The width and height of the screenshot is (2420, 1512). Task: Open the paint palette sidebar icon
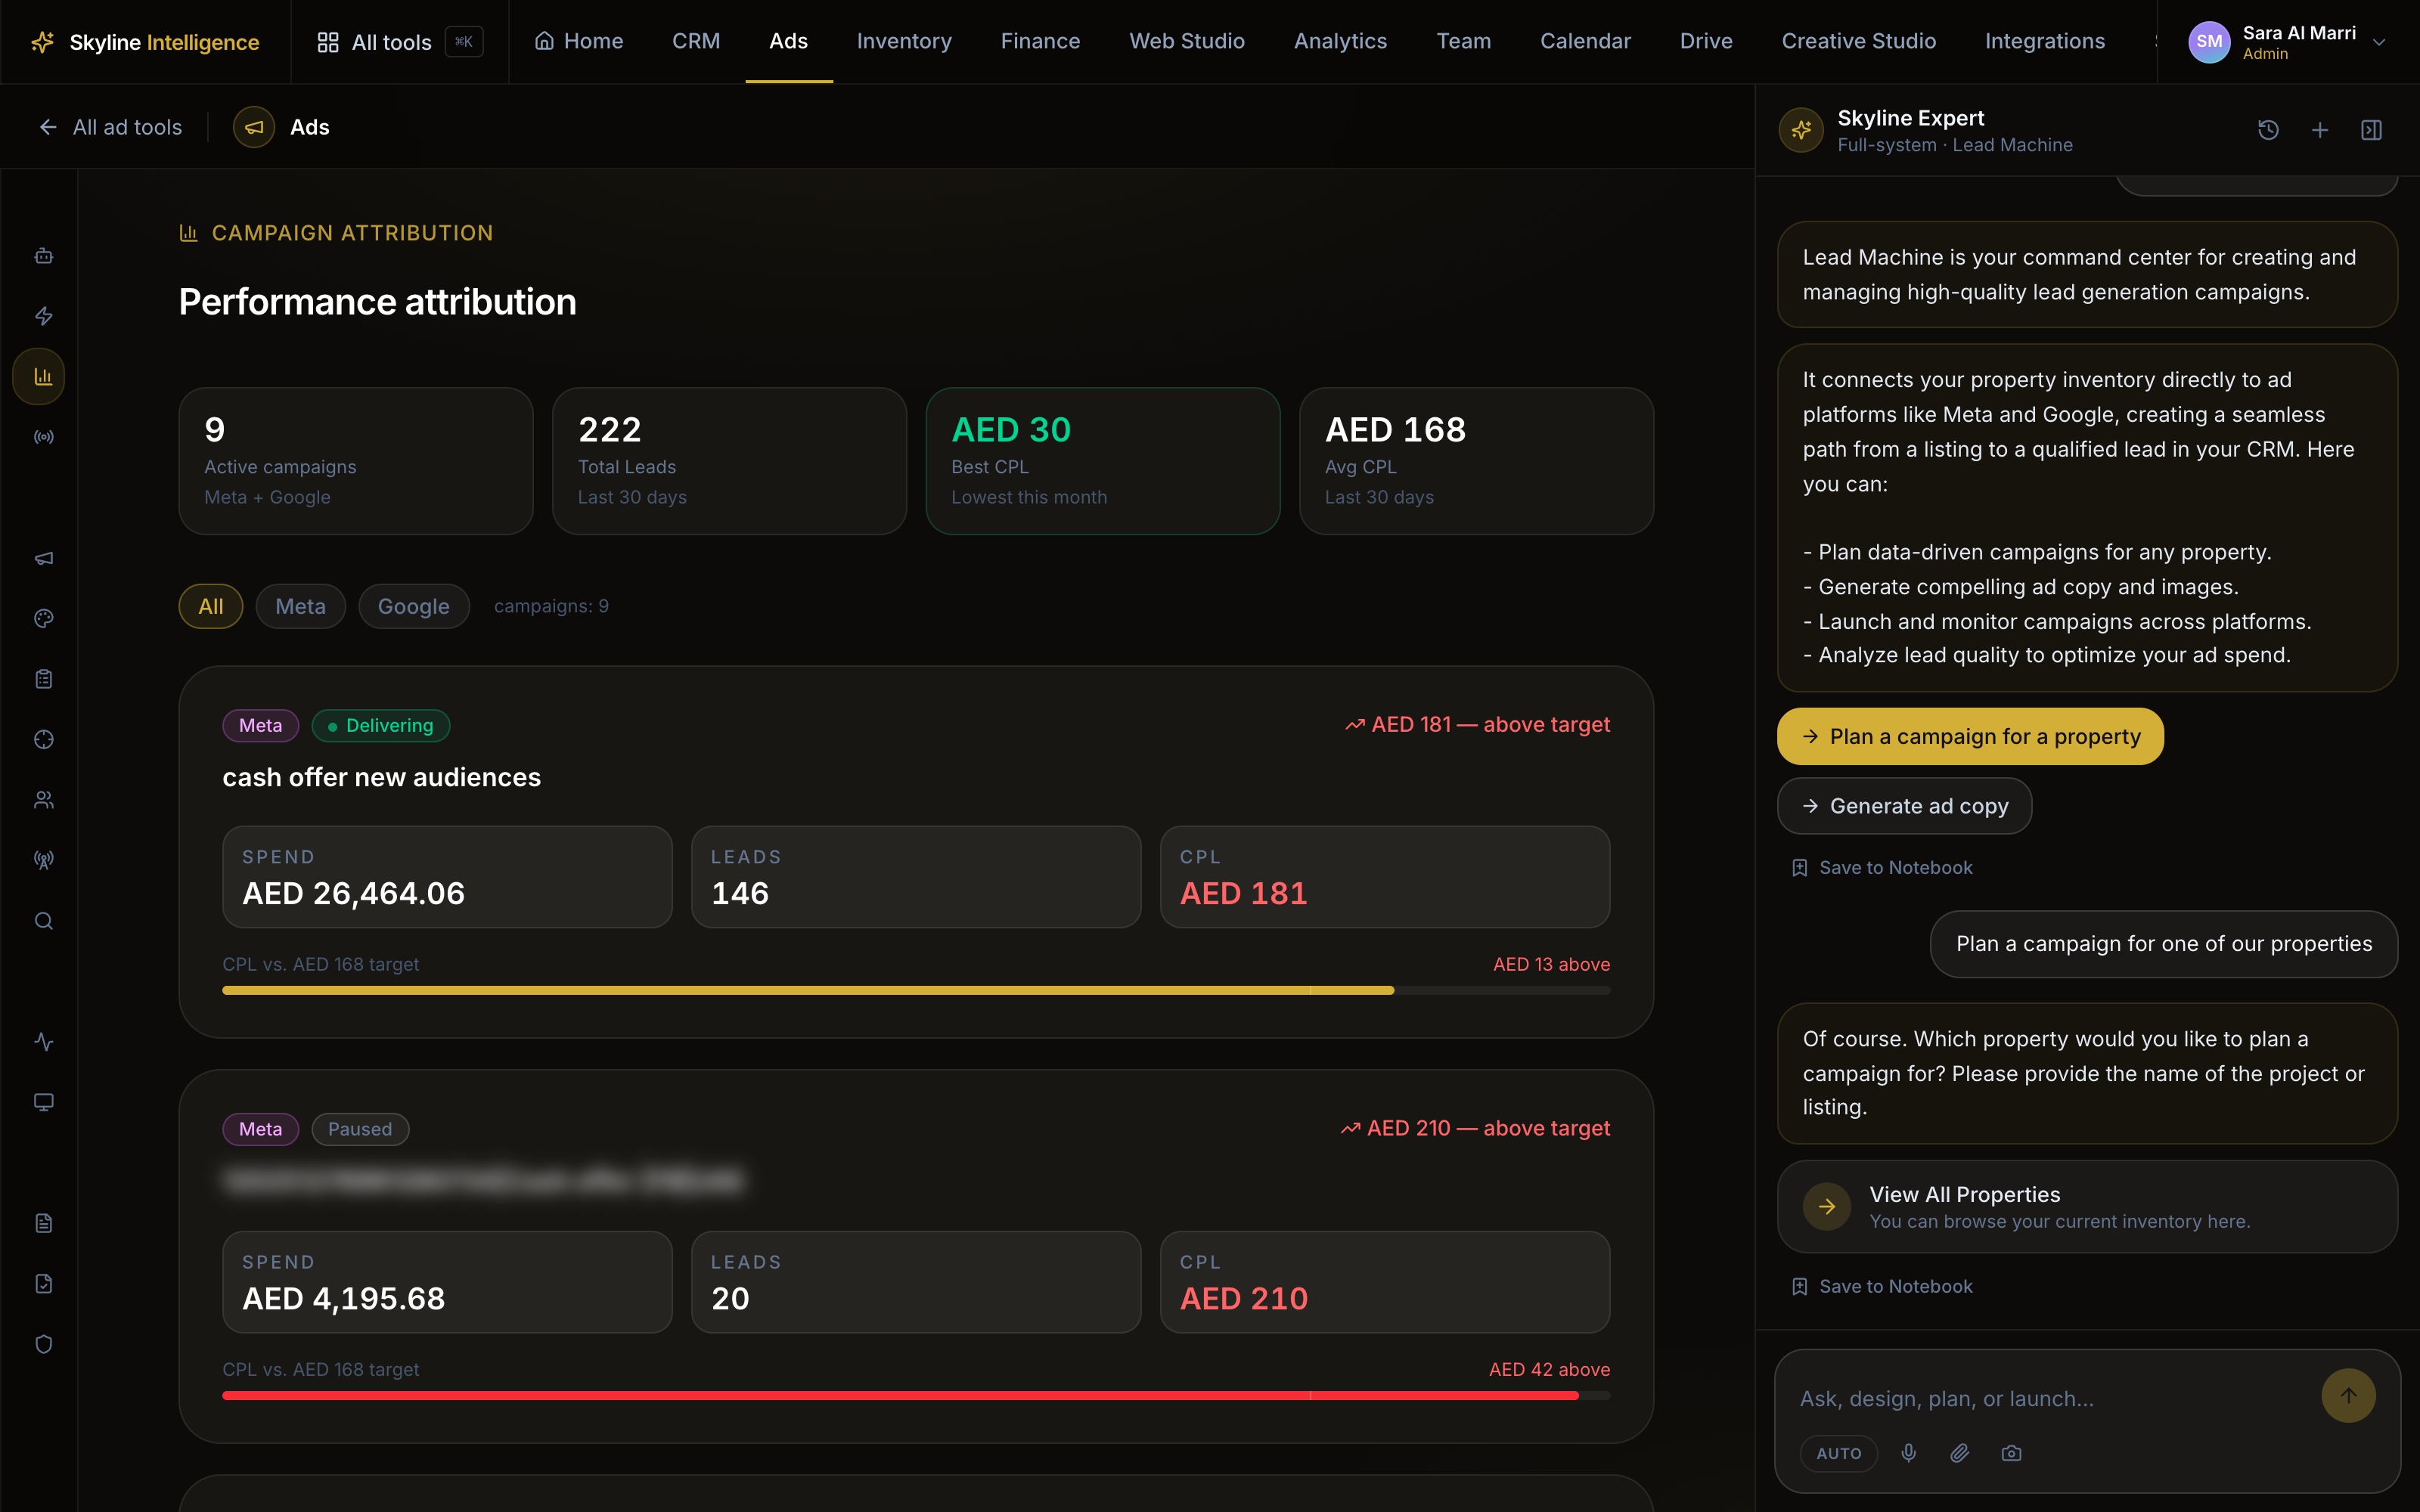[x=43, y=618]
